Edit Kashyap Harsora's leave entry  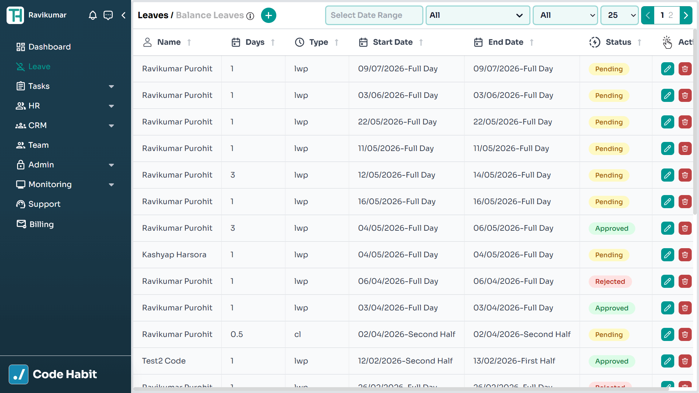[668, 255]
